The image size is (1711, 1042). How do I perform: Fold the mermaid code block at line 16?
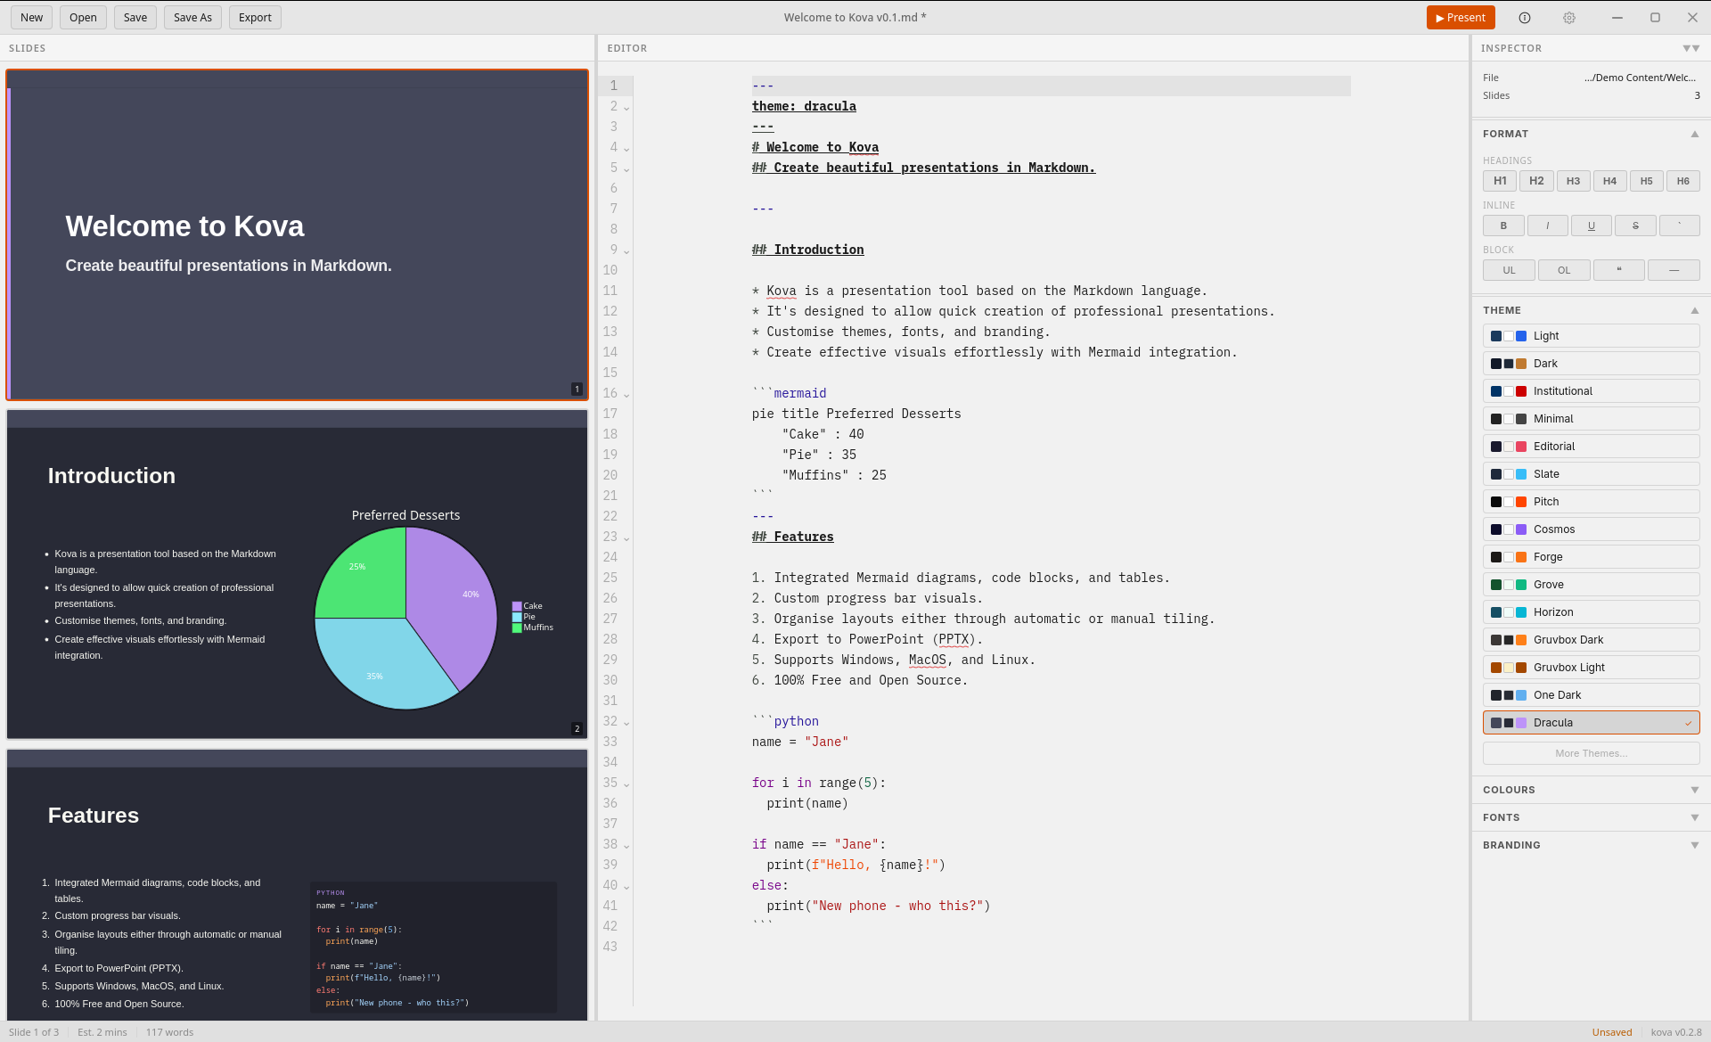626,395
